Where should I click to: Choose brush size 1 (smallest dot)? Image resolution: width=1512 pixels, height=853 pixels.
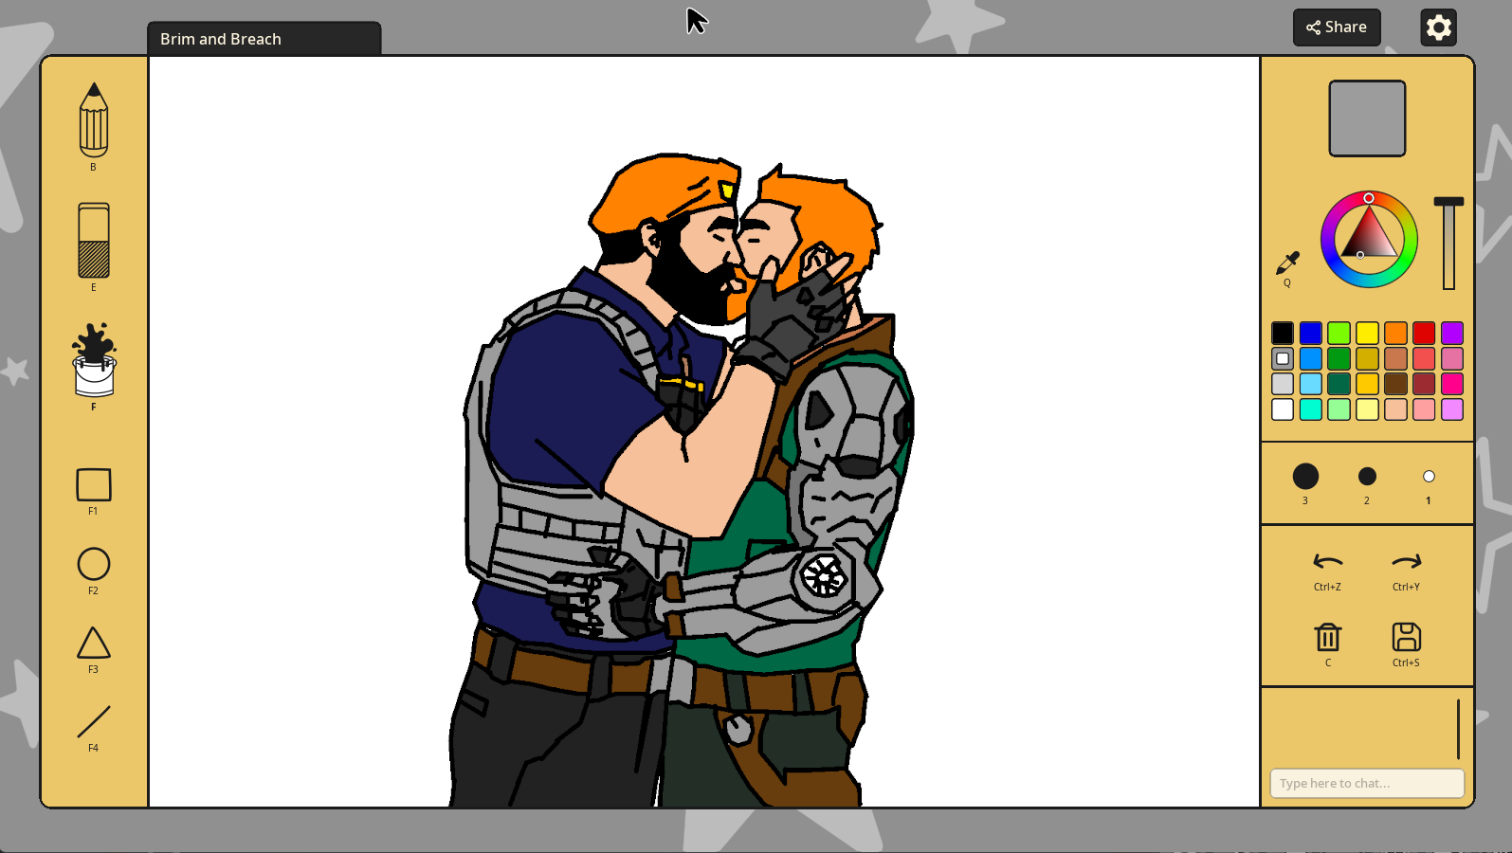click(x=1429, y=476)
